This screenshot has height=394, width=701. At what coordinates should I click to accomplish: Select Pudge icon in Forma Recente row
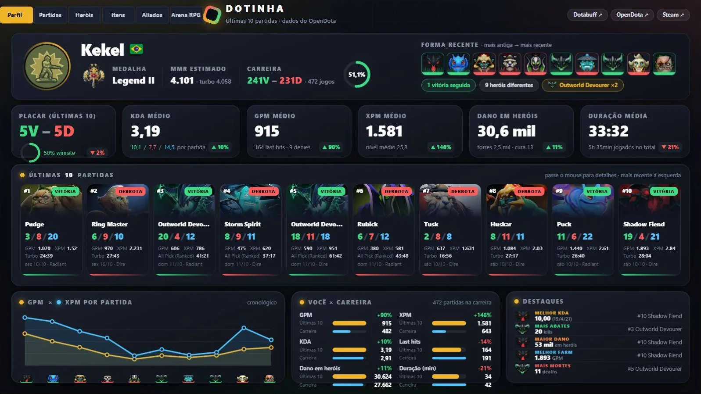[664, 64]
